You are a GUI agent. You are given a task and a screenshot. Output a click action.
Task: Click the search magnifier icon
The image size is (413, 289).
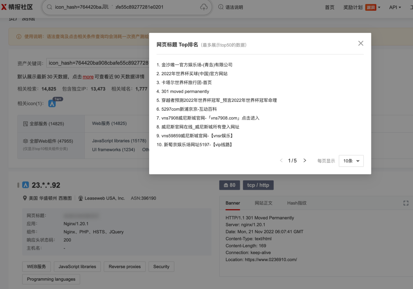(x=49, y=7)
